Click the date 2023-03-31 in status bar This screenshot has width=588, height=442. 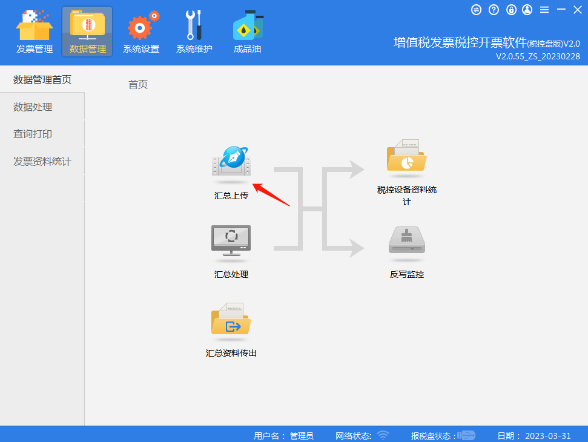coord(548,436)
